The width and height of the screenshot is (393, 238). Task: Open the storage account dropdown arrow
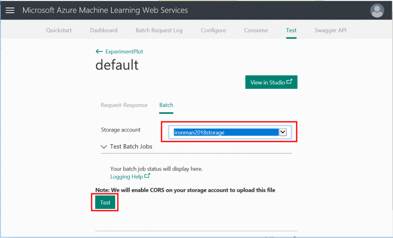click(283, 132)
